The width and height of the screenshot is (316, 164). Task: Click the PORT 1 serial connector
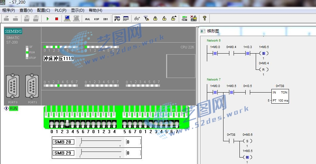(32, 86)
